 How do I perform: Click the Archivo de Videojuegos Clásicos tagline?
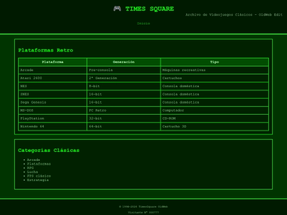[x=234, y=15]
